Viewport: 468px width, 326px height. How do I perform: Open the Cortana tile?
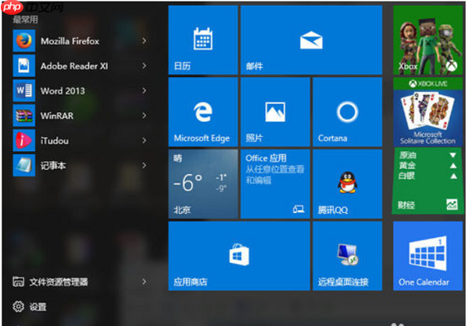tap(347, 112)
